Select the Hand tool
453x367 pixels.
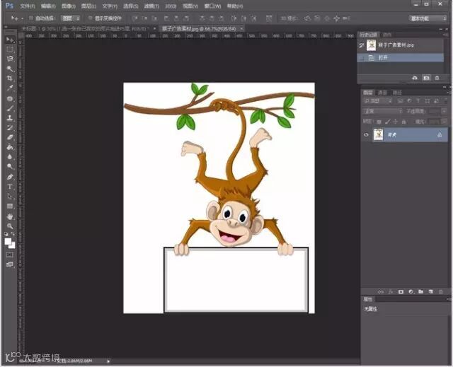(10, 216)
